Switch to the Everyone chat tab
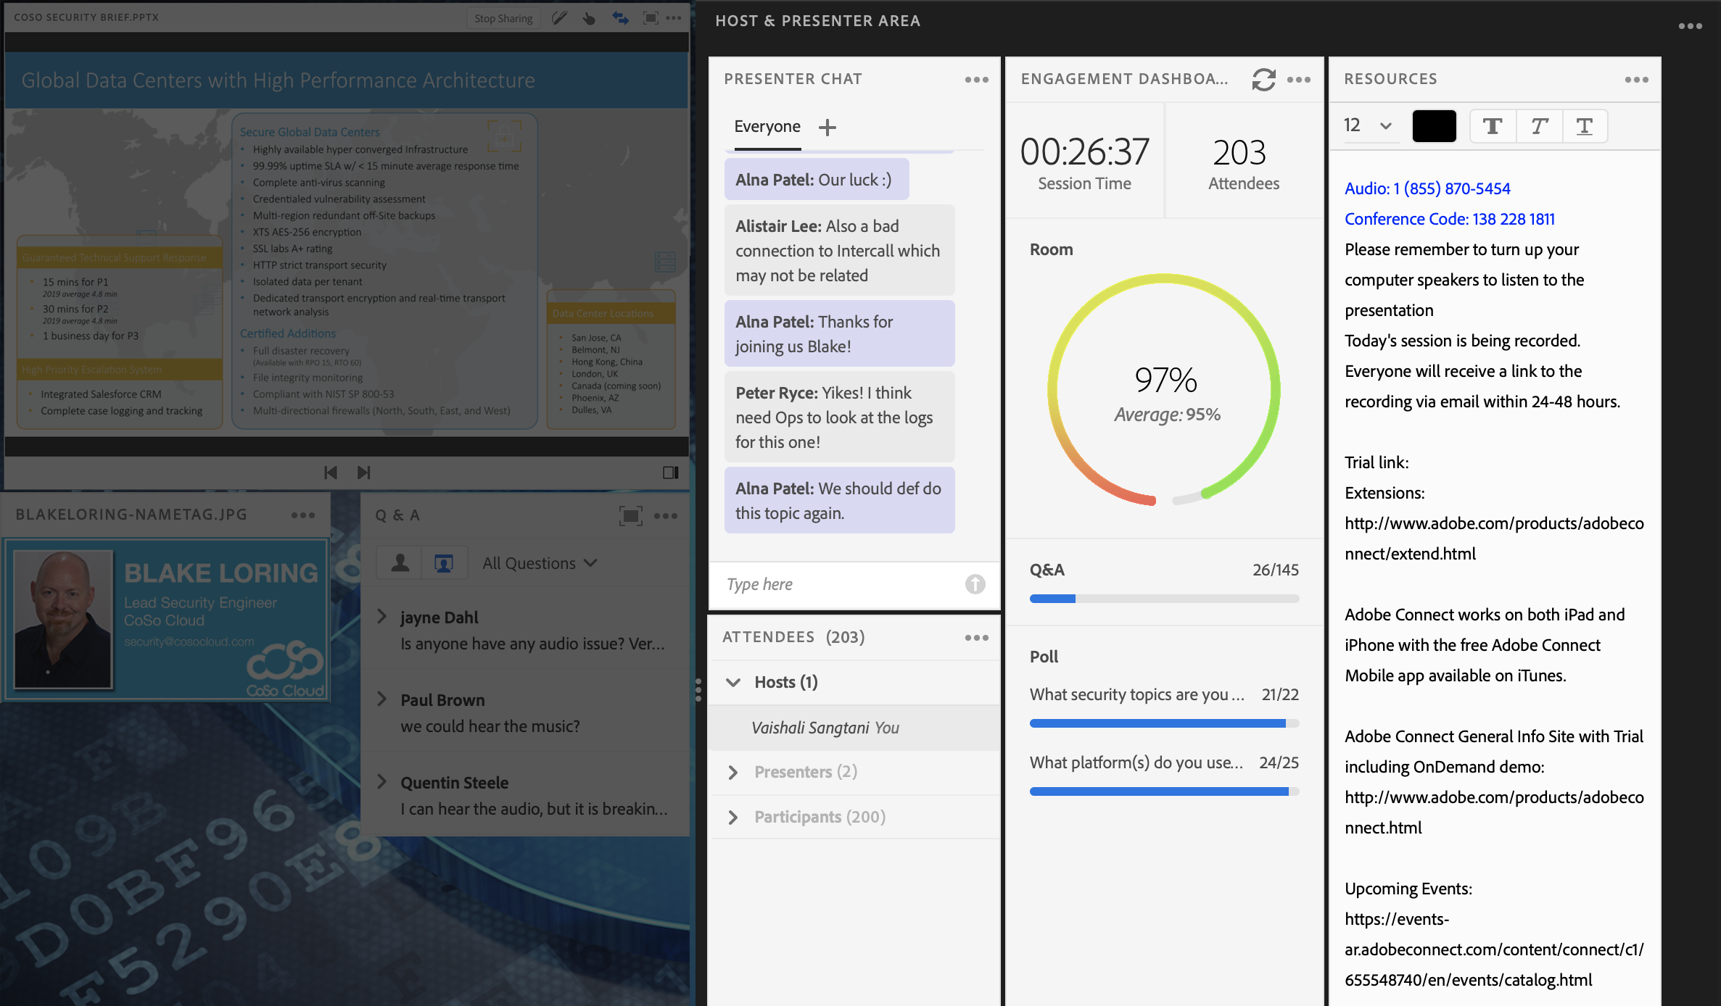 tap(767, 125)
